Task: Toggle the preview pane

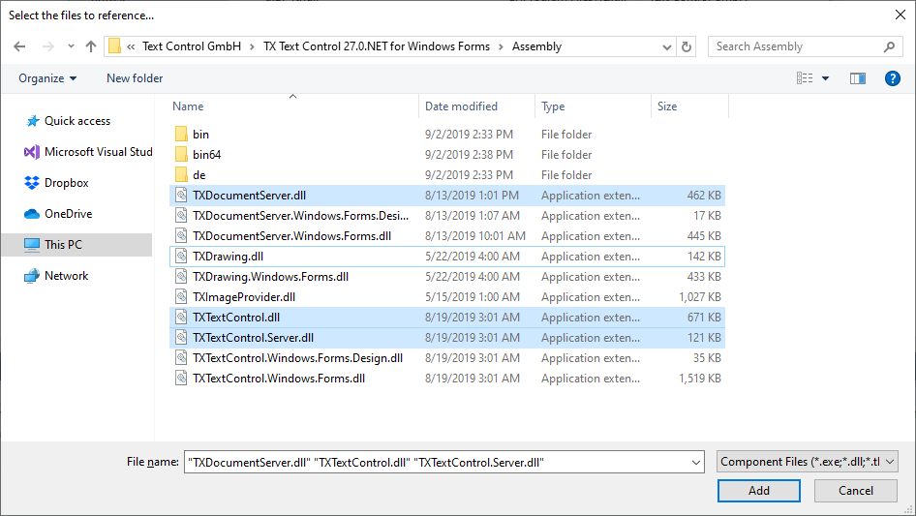Action: (858, 78)
